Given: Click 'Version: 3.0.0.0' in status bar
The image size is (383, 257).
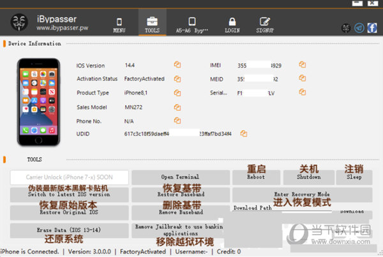Looking at the screenshot, I should point(89,252).
